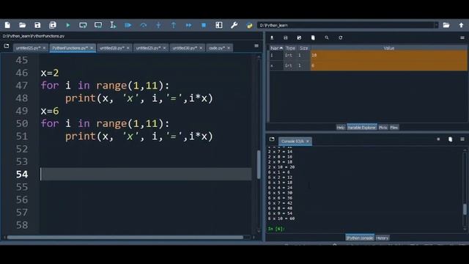The height and width of the screenshot is (264, 469).
Task: Continue execution until next breakpoint
Action: tap(188, 25)
